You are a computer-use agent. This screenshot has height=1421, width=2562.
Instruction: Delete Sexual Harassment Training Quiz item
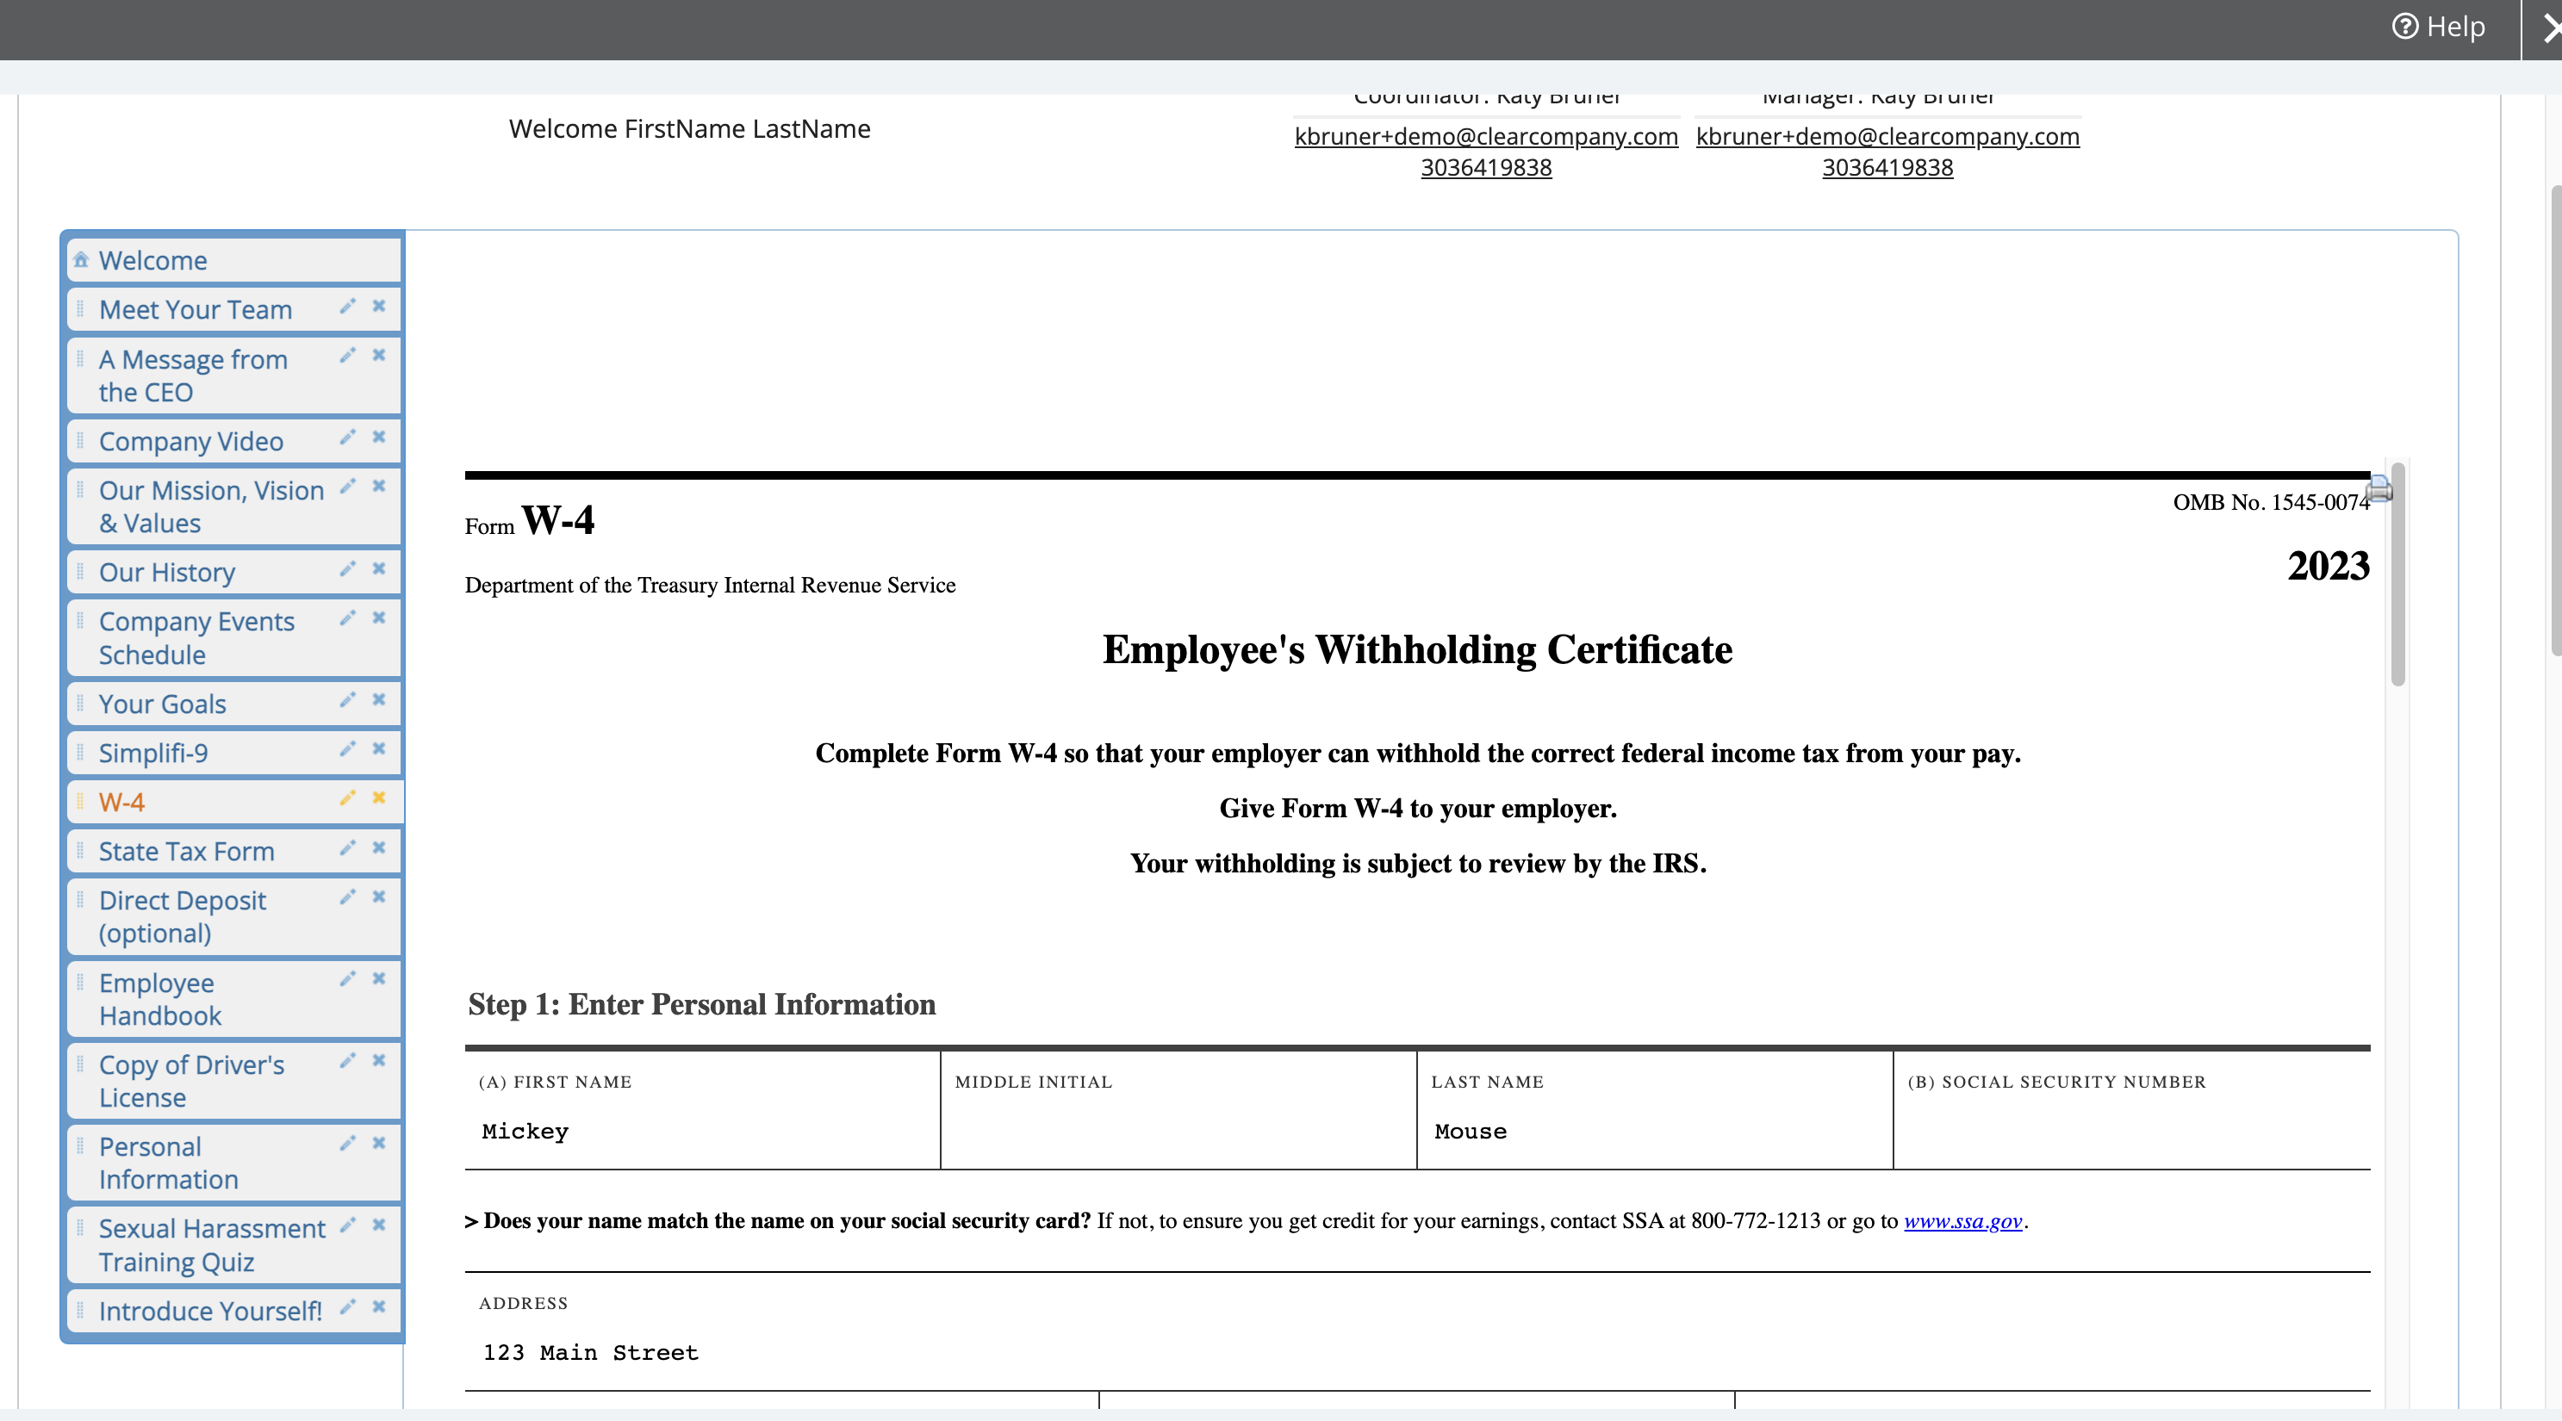379,1226
